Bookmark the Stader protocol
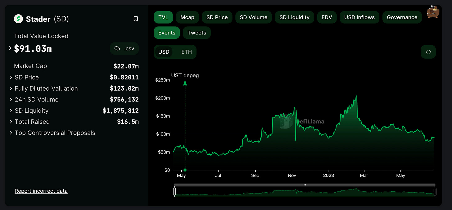 (x=136, y=19)
